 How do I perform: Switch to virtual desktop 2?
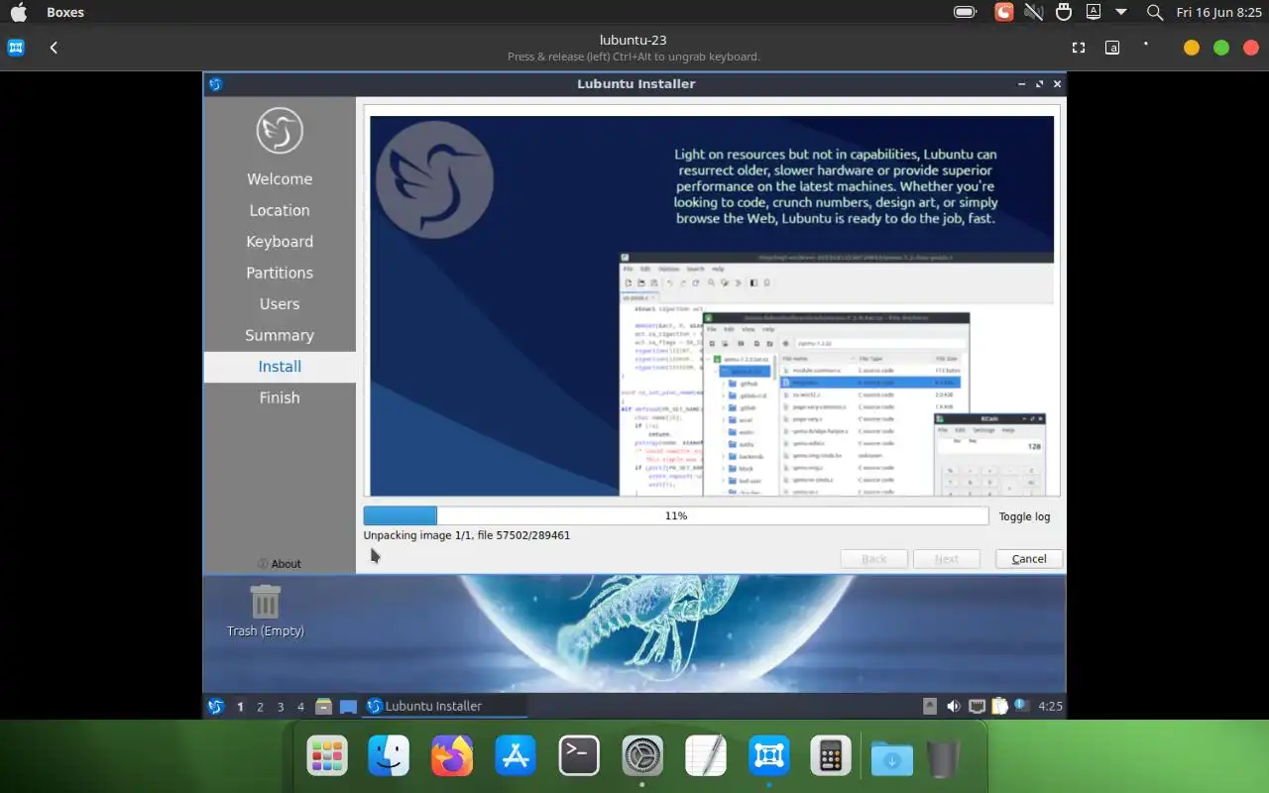point(261,707)
